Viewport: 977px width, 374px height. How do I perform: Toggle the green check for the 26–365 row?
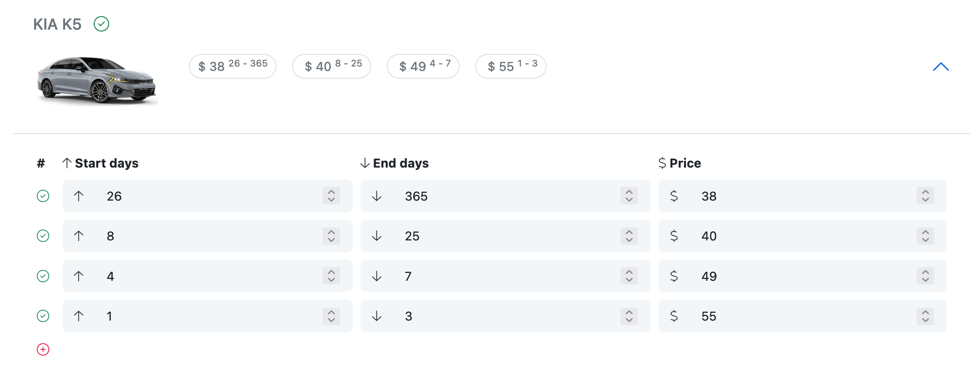tap(43, 196)
